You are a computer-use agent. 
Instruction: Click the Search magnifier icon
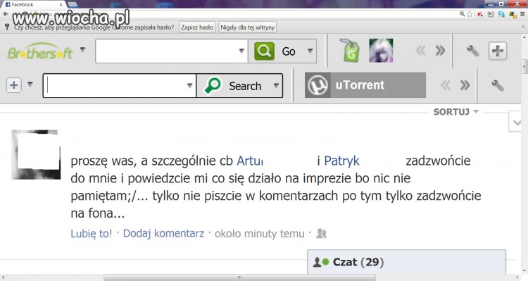tap(213, 86)
